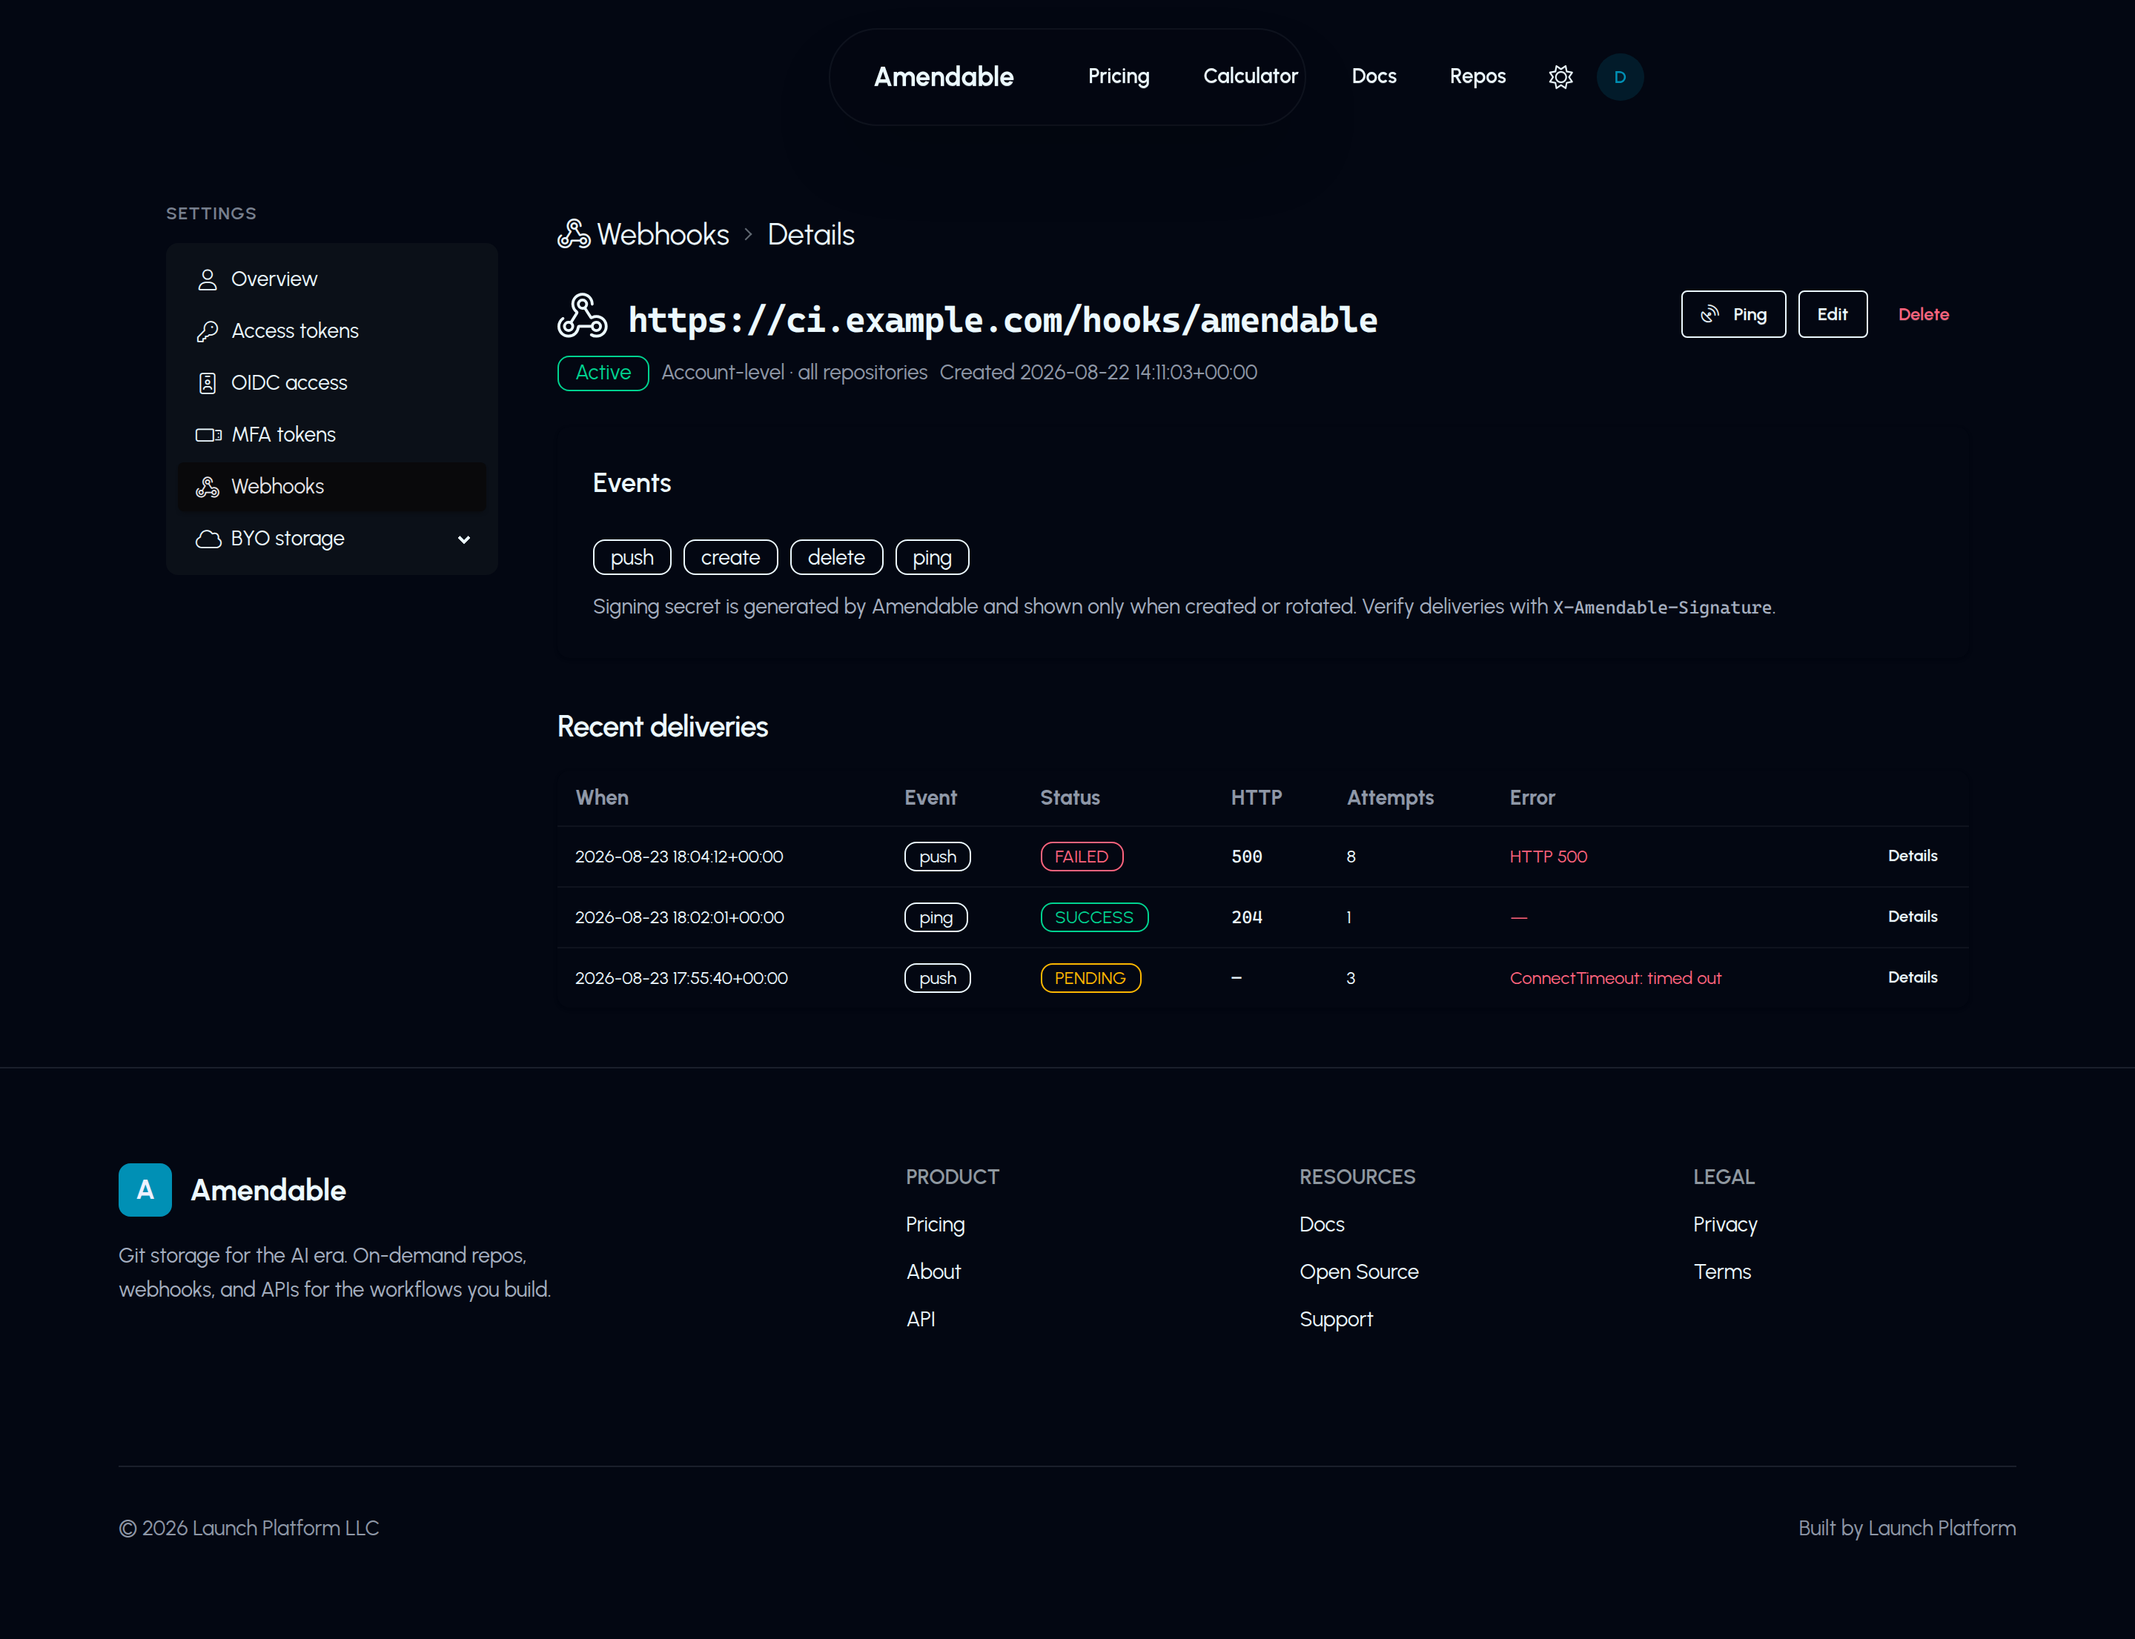Expand the BYO storage chevron
The height and width of the screenshot is (1639, 2135).
point(464,539)
